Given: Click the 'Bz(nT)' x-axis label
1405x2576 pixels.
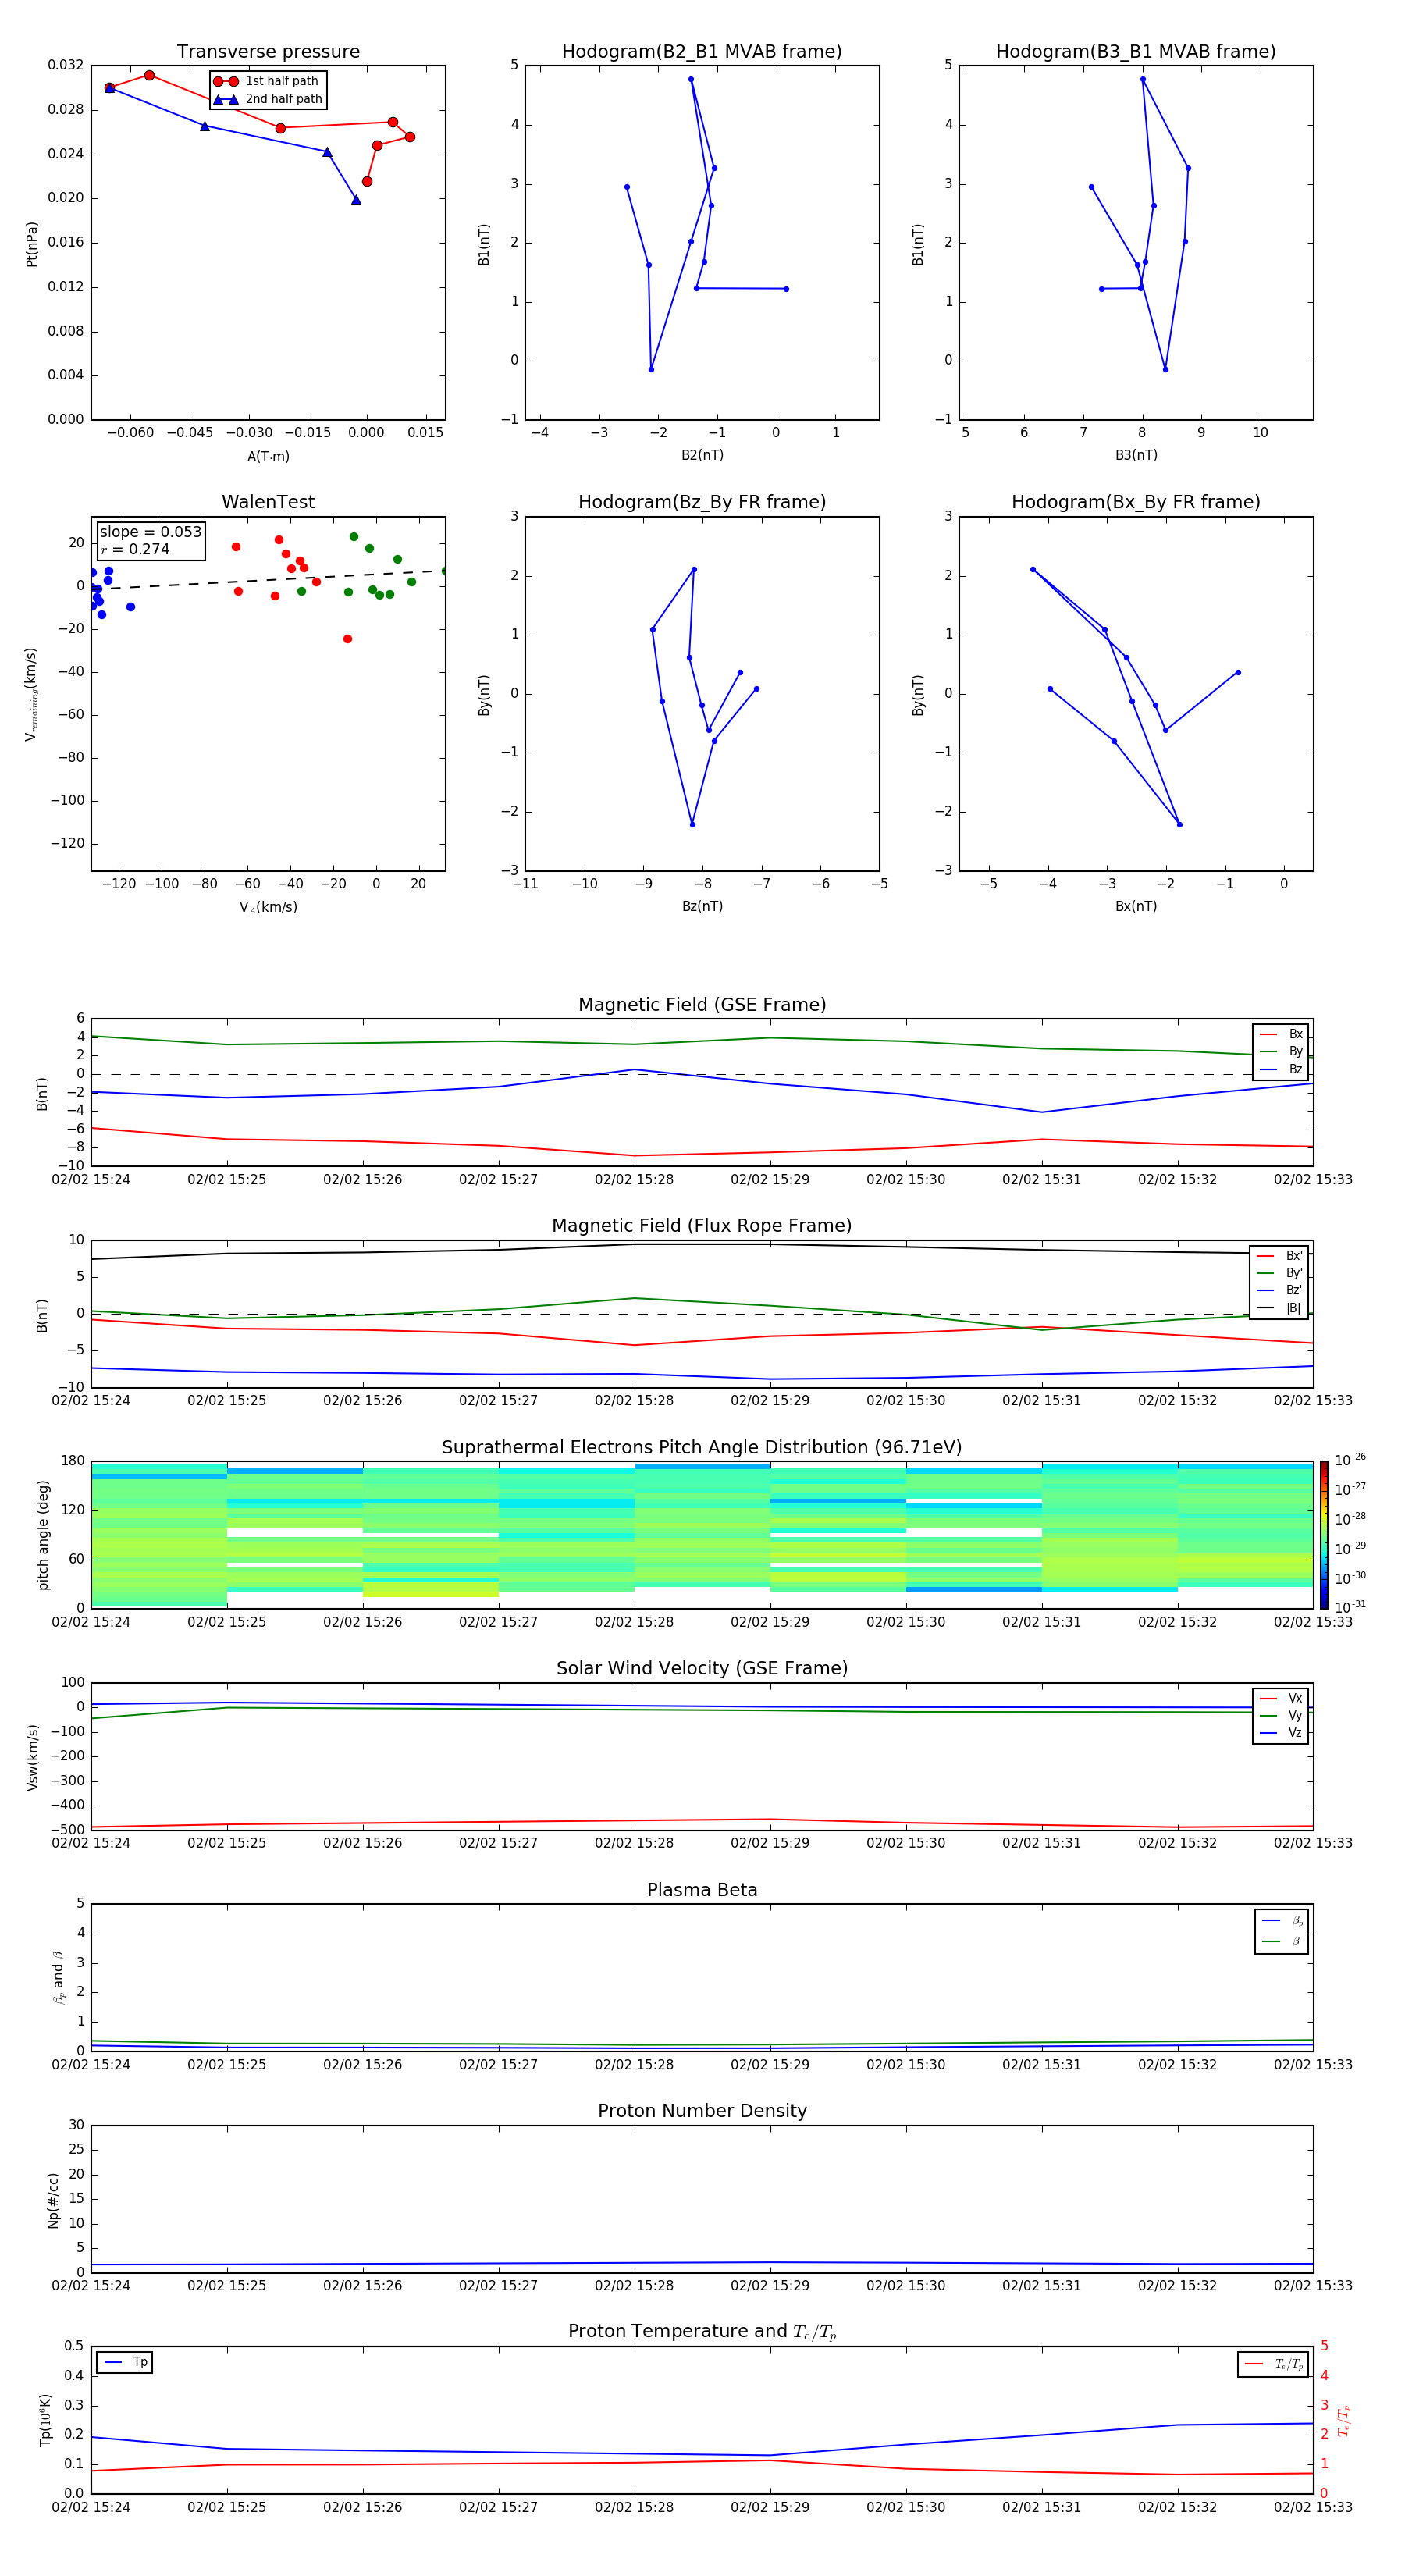Looking at the screenshot, I should coord(702,906).
